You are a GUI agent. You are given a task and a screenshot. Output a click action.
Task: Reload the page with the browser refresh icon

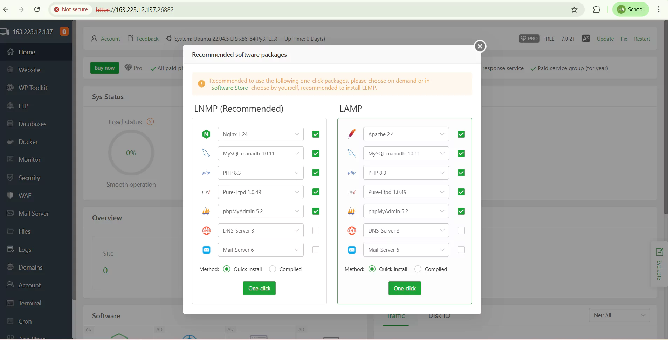[x=37, y=9]
